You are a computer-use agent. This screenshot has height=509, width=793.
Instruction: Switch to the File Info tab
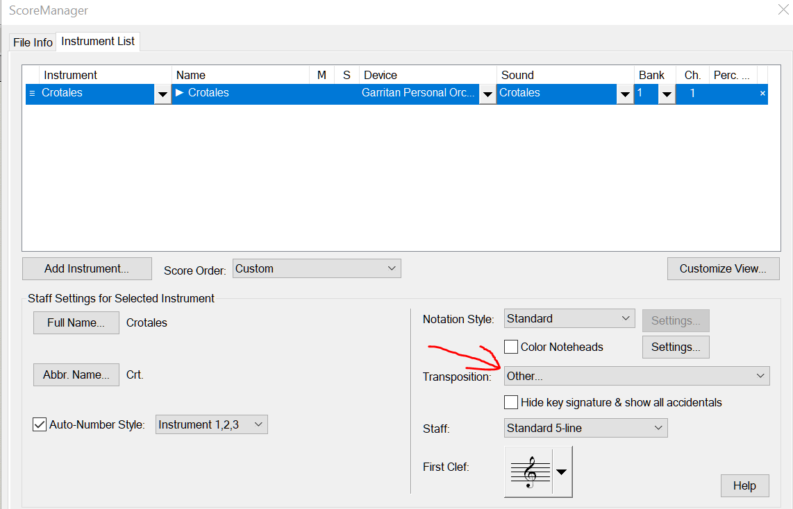click(33, 42)
